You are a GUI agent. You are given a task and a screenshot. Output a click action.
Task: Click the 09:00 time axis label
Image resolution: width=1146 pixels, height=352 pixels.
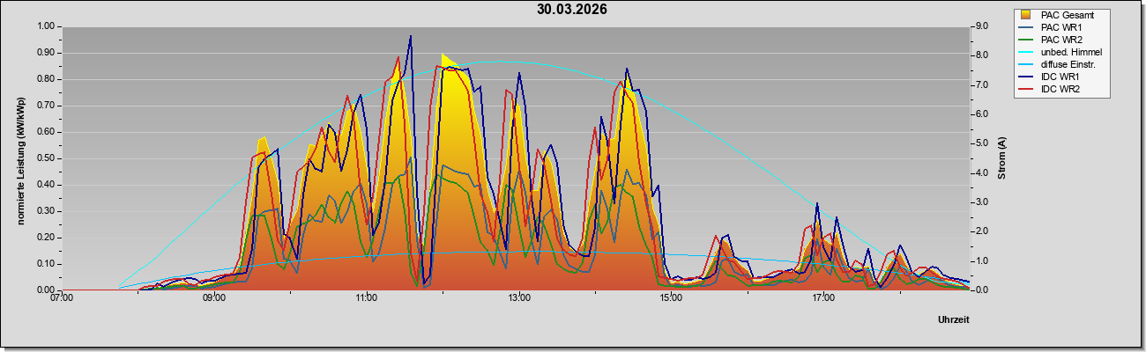click(x=214, y=297)
